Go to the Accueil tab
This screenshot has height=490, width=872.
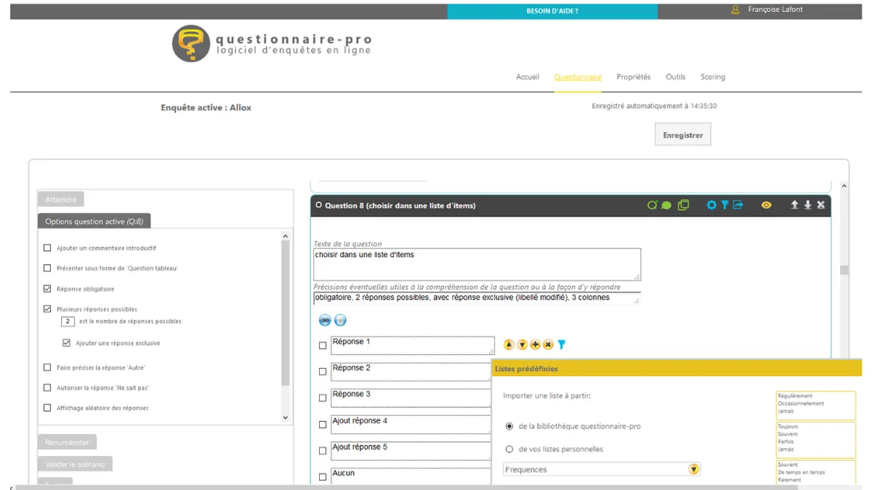[528, 77]
